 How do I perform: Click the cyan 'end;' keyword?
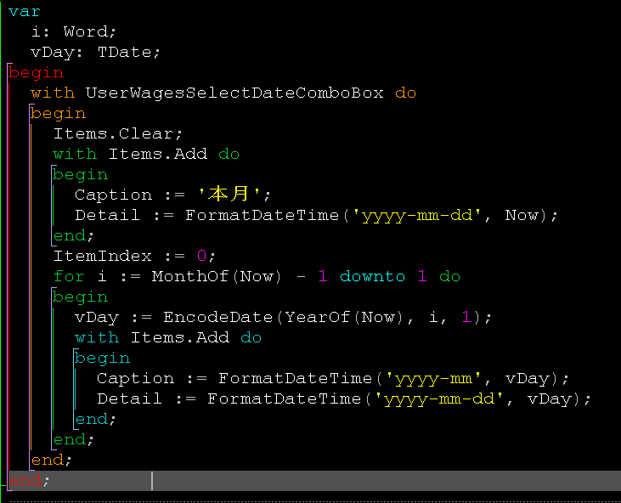point(95,420)
